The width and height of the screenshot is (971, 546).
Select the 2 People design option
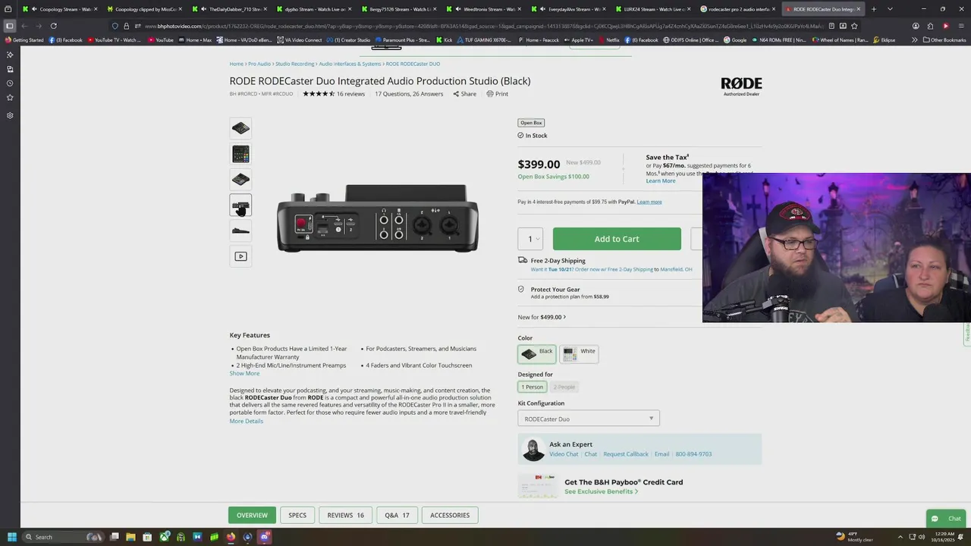coord(564,387)
